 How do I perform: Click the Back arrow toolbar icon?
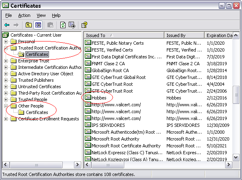[7, 25]
